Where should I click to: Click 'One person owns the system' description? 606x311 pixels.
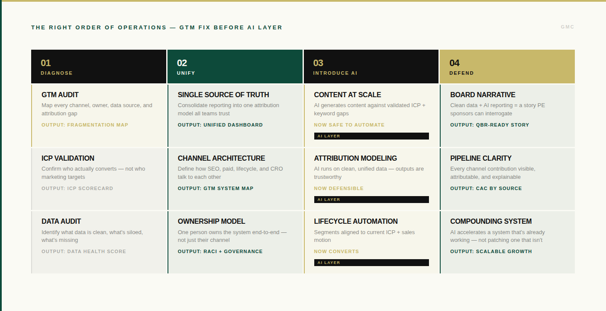pyautogui.click(x=232, y=236)
